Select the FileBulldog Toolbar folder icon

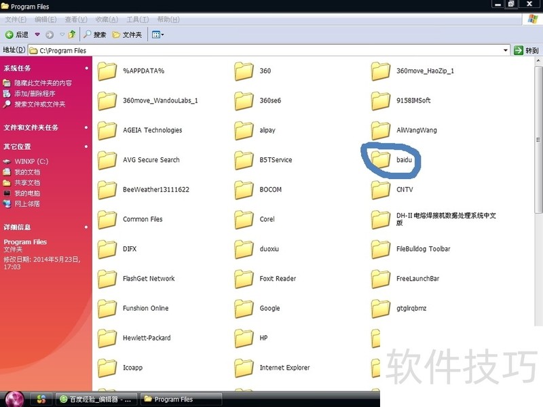[381, 250]
